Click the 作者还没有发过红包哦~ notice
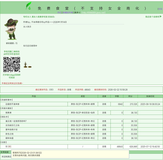 (x=12, y=83)
